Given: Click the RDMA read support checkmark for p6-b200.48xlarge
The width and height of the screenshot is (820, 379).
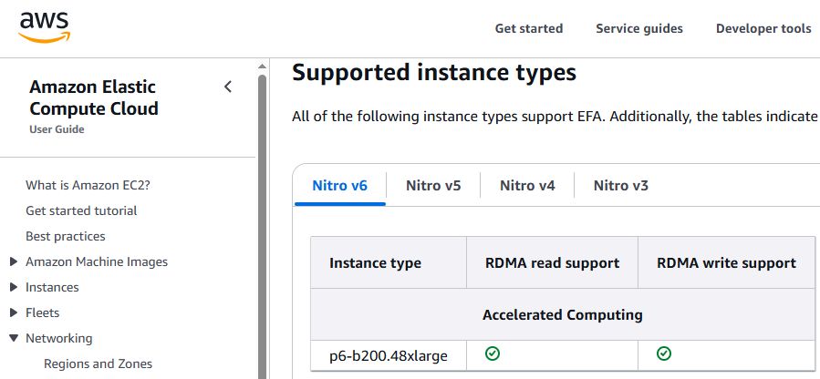Looking at the screenshot, I should coord(493,353).
